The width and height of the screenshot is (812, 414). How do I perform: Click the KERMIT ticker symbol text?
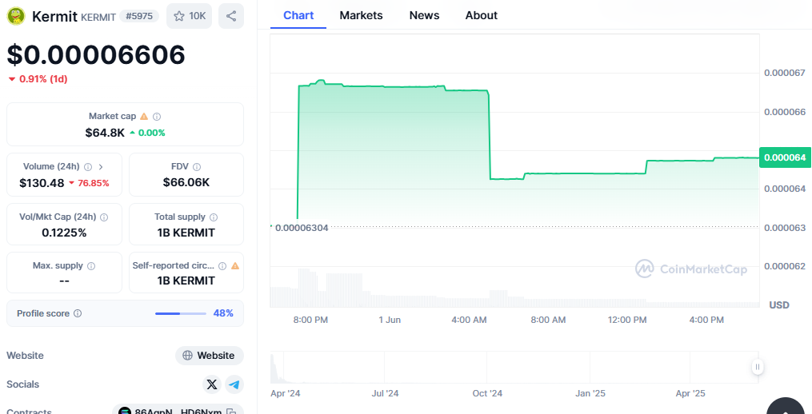tap(98, 17)
